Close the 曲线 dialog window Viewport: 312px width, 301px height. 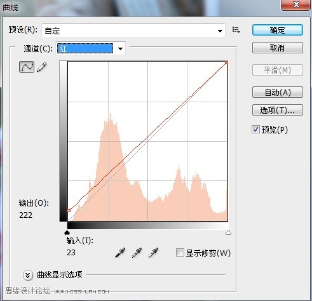(x=295, y=4)
